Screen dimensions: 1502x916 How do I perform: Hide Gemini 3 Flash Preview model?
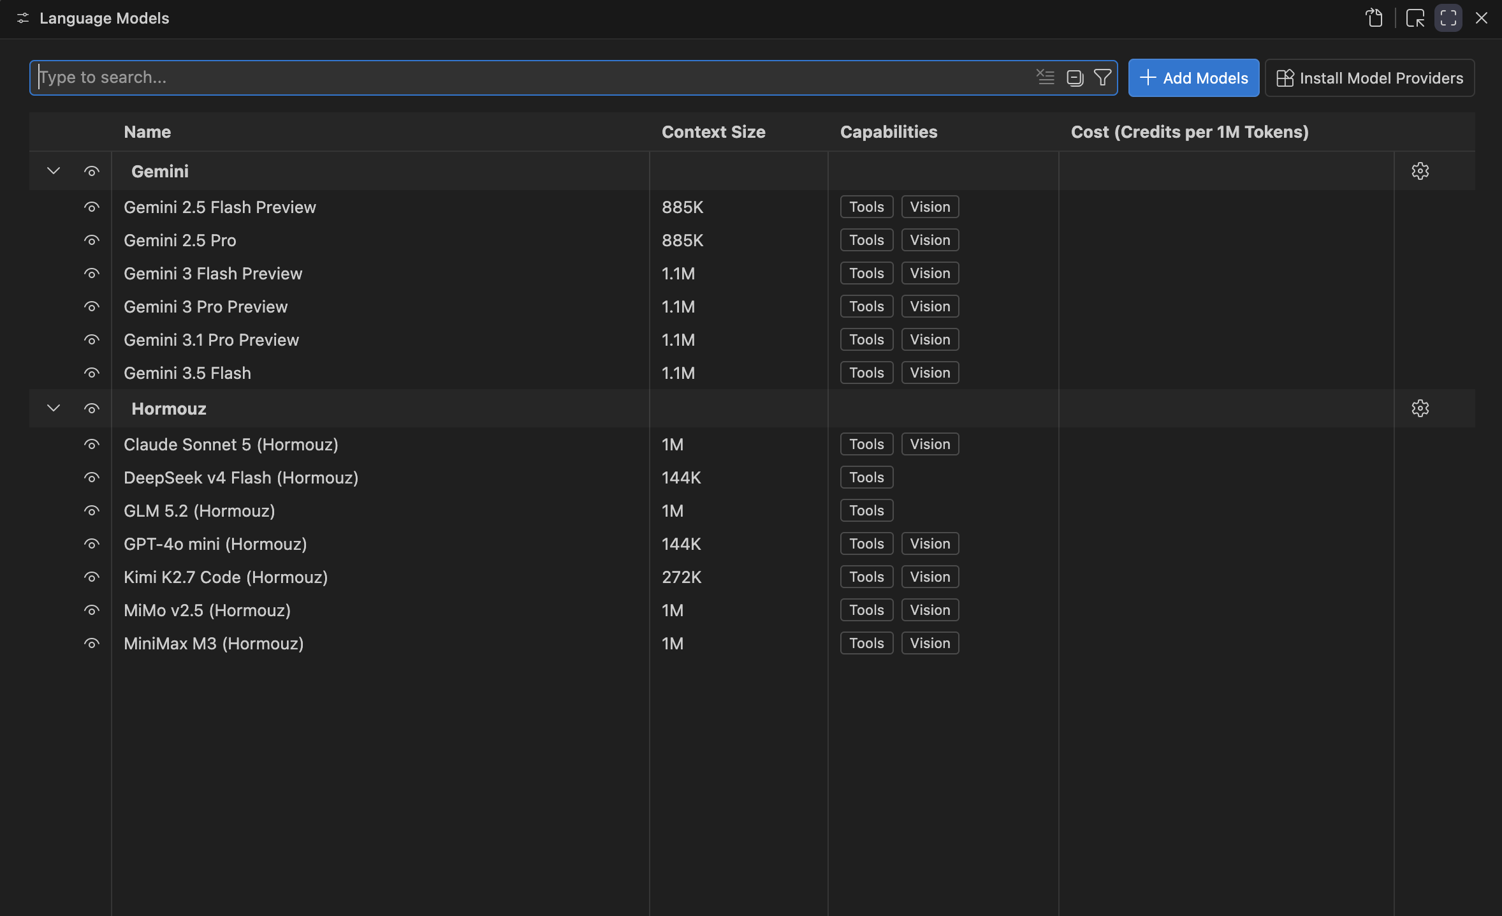(x=92, y=273)
